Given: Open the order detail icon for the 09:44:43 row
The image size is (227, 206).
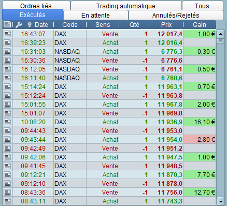Looking at the screenshot, I should (x=7, y=131).
